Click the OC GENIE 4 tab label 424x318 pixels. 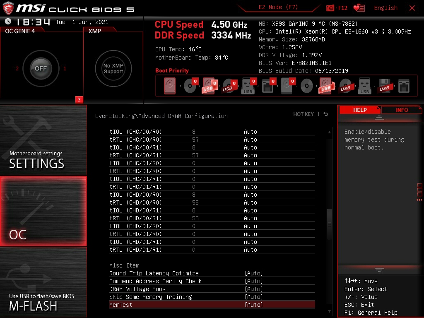(x=20, y=31)
